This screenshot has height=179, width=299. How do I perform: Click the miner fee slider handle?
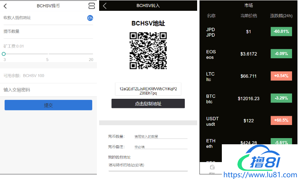pos(3,54)
